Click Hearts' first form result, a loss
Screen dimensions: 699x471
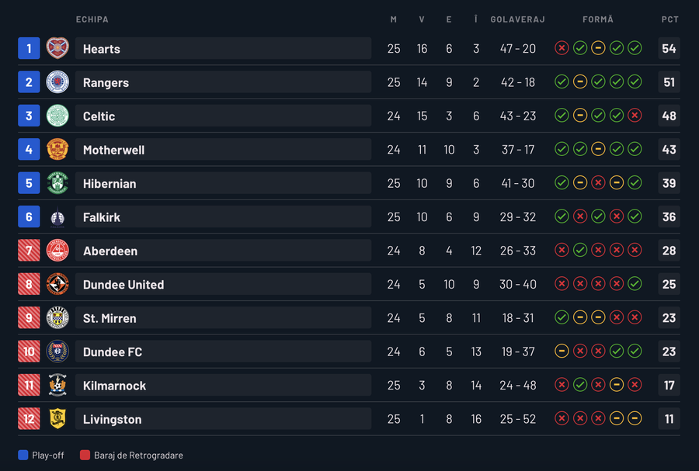pyautogui.click(x=562, y=48)
